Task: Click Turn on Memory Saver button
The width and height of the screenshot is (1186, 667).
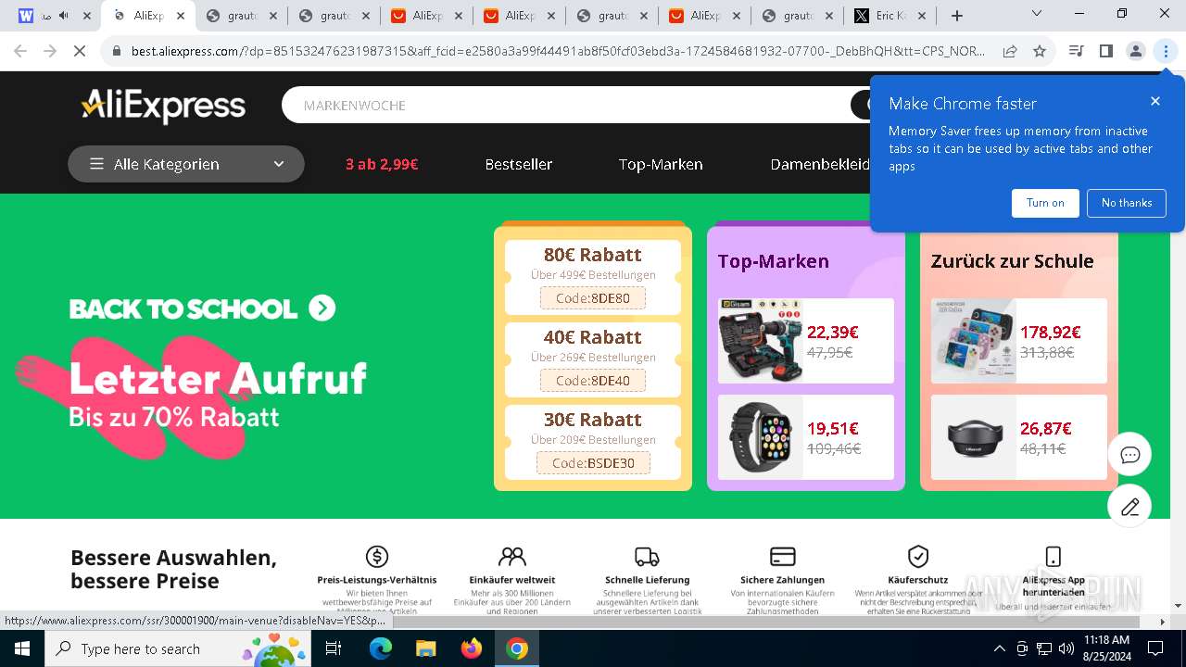Action: click(x=1045, y=203)
